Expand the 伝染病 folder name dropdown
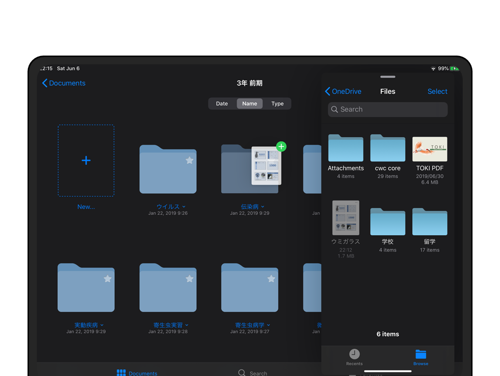 263,207
